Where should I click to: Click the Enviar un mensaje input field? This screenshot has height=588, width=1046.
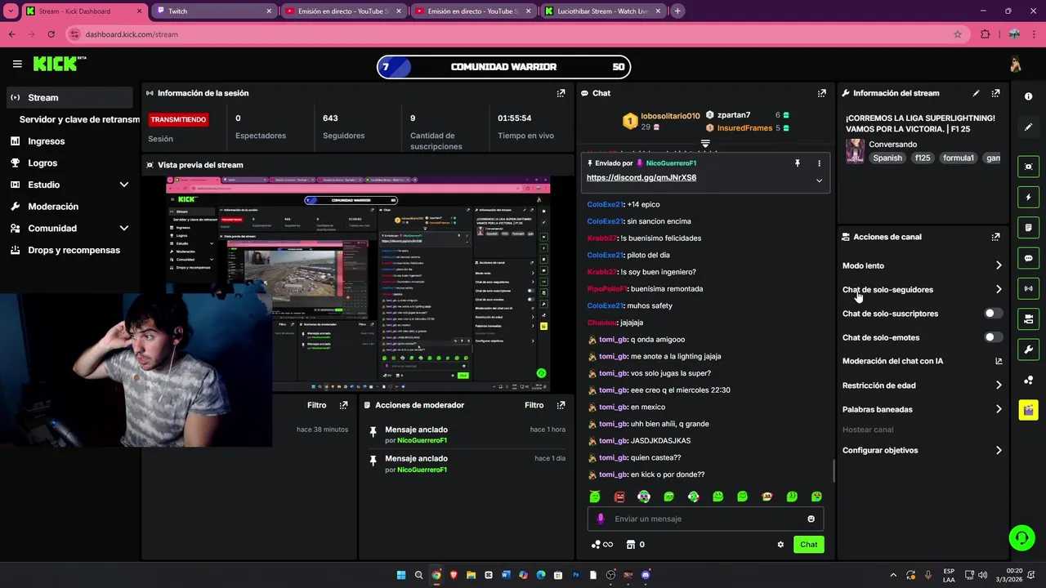[705, 519]
